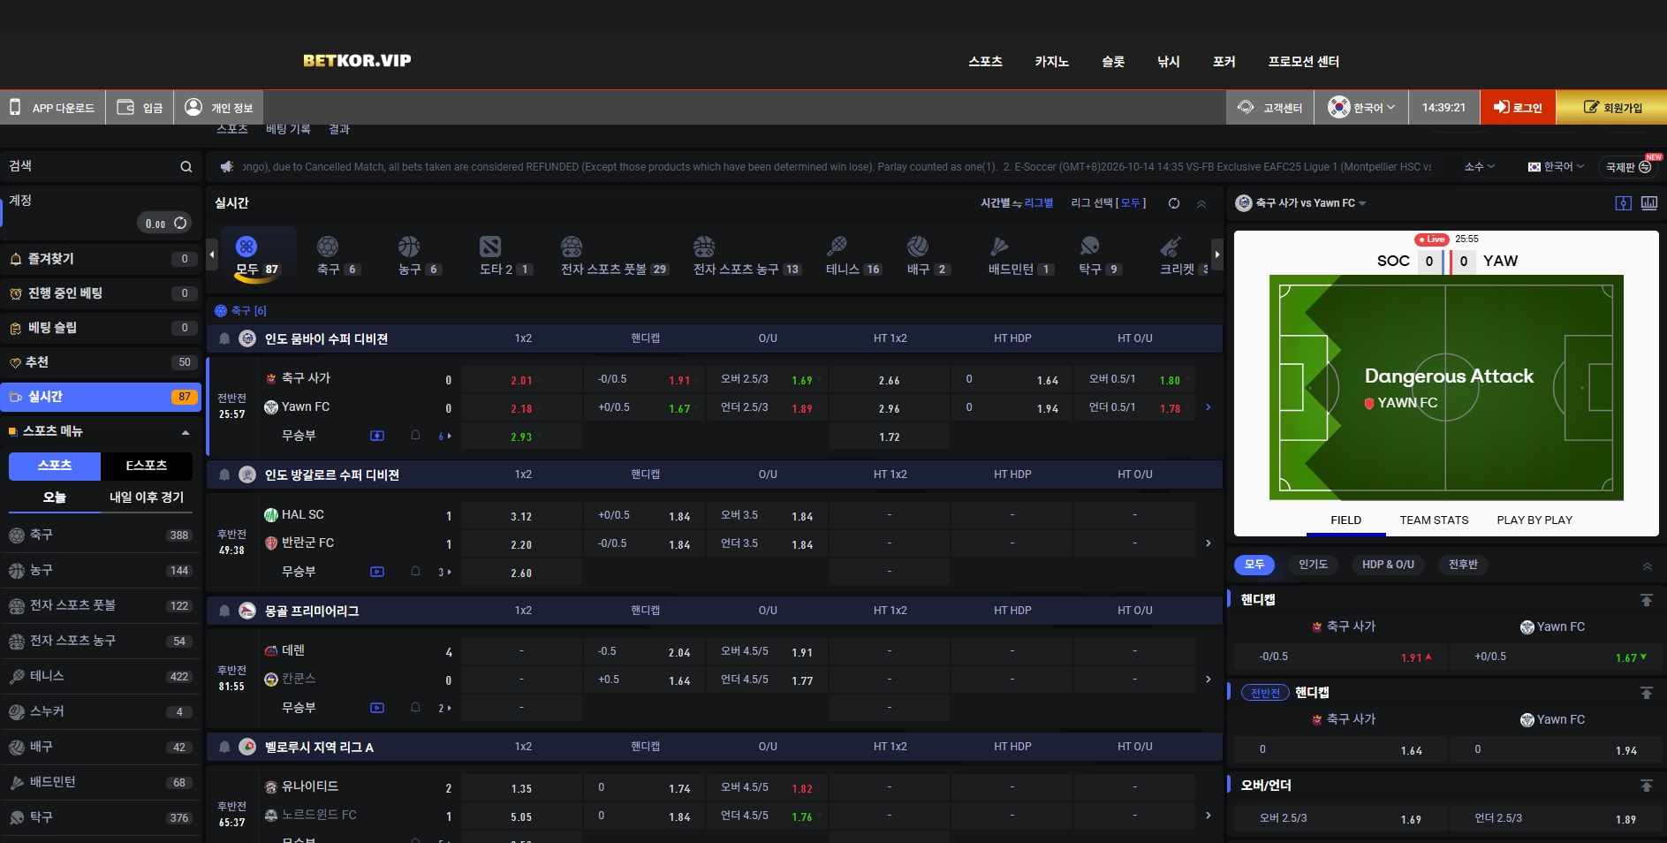1667x843 pixels.
Task: Open 실시간 live item in sidebar
Action: (101, 397)
